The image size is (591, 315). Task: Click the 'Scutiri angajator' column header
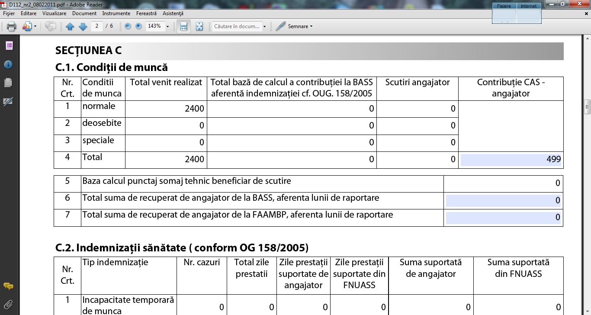pyautogui.click(x=418, y=83)
